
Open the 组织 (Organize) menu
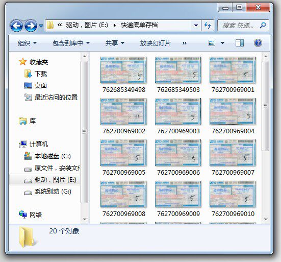(x=27, y=43)
